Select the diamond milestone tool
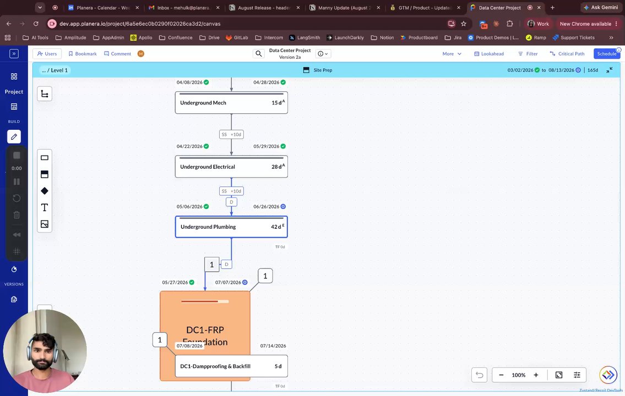The height and width of the screenshot is (396, 625). coord(45,191)
